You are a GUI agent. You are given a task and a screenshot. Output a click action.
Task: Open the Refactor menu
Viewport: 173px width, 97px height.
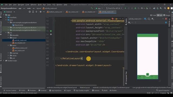point(34,5)
